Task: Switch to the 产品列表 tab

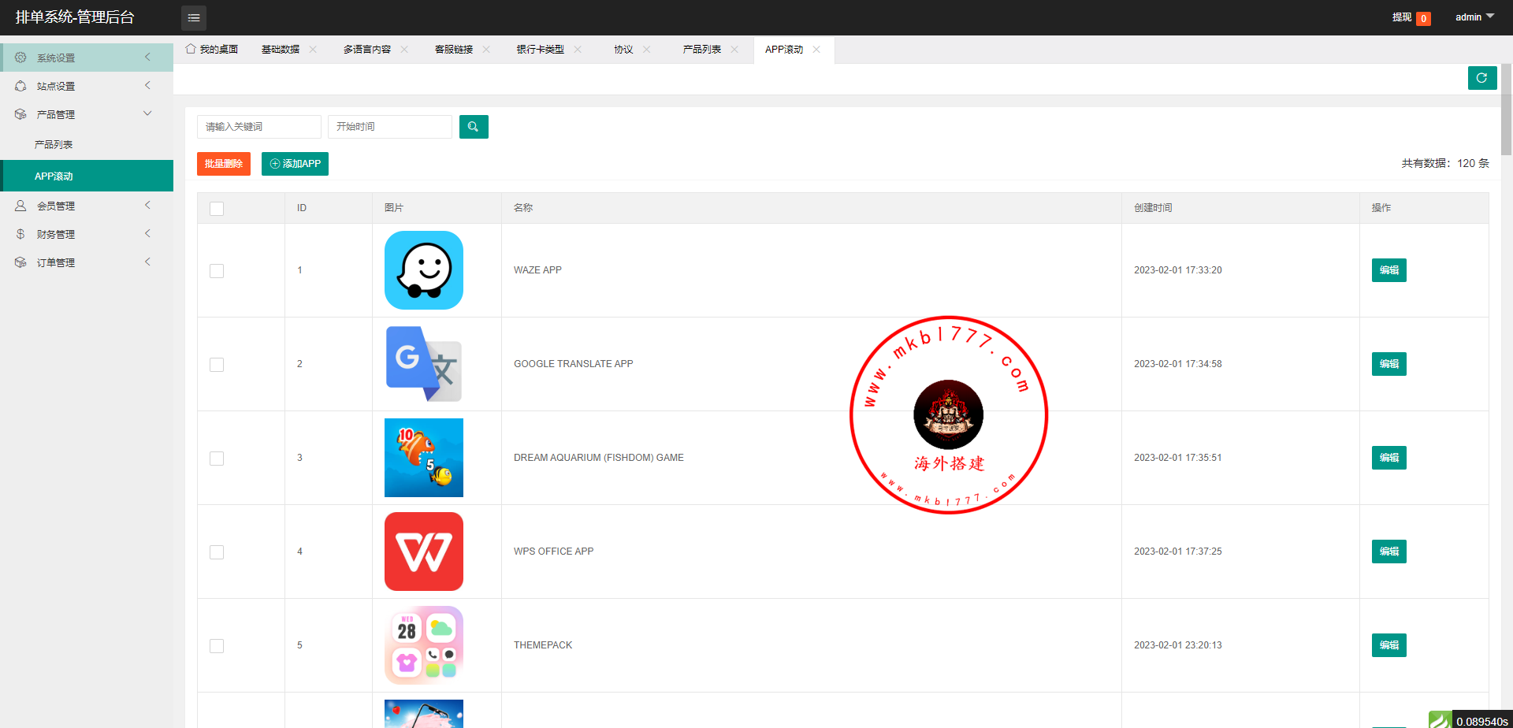Action: point(702,49)
